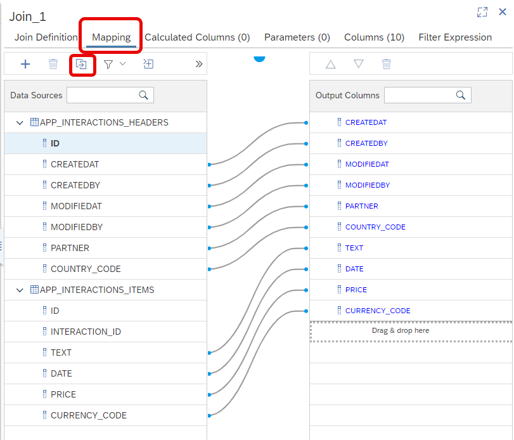This screenshot has height=440, width=514.
Task: Click the Add To Output icon
Action: point(81,64)
